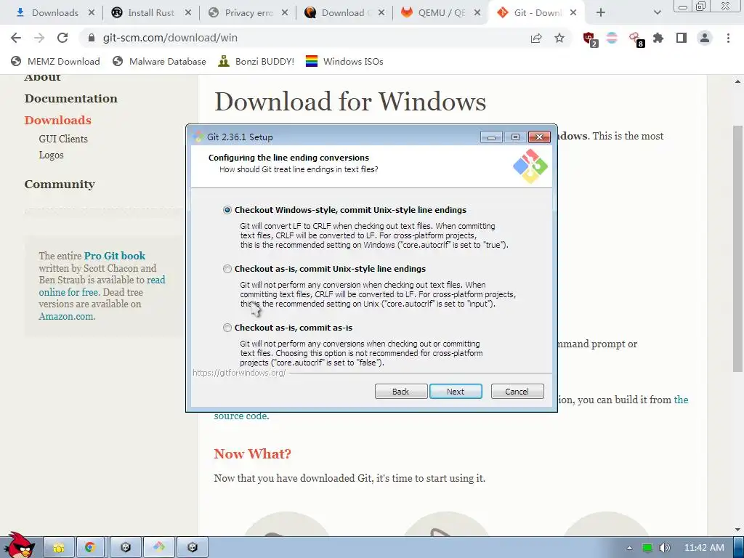Click the address bar URL
Image resolution: width=744 pixels, height=558 pixels.
pos(170,38)
